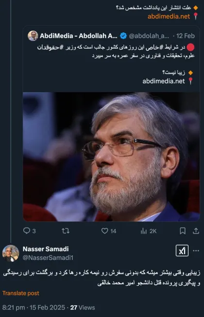The width and height of the screenshot is (204, 317).
Task: Click the orange abdimedia.net link at top
Action: click(169, 17)
